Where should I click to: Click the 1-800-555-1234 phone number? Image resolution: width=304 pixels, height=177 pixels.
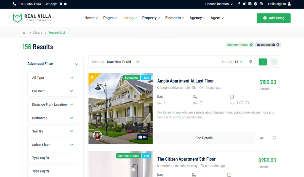29,4
